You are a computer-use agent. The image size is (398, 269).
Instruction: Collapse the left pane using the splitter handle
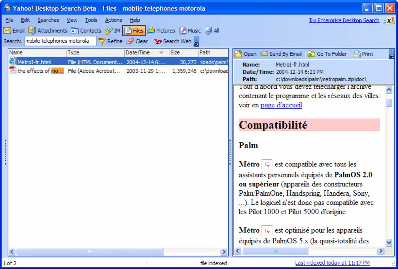tap(5, 152)
